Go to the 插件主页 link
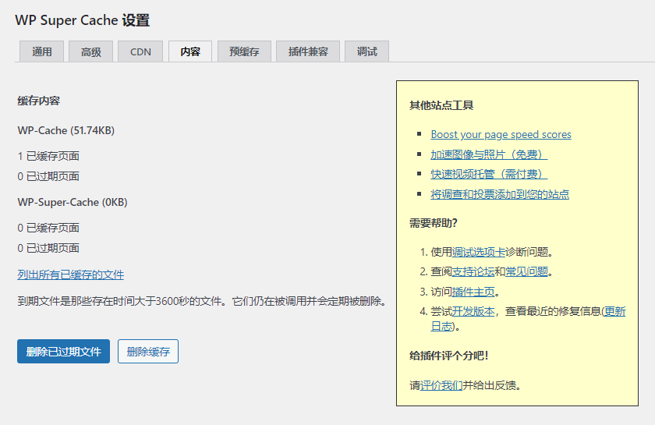 coord(473,292)
